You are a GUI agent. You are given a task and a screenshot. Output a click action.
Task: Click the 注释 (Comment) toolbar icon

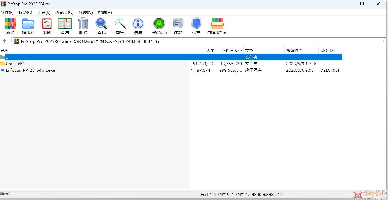pos(178,24)
